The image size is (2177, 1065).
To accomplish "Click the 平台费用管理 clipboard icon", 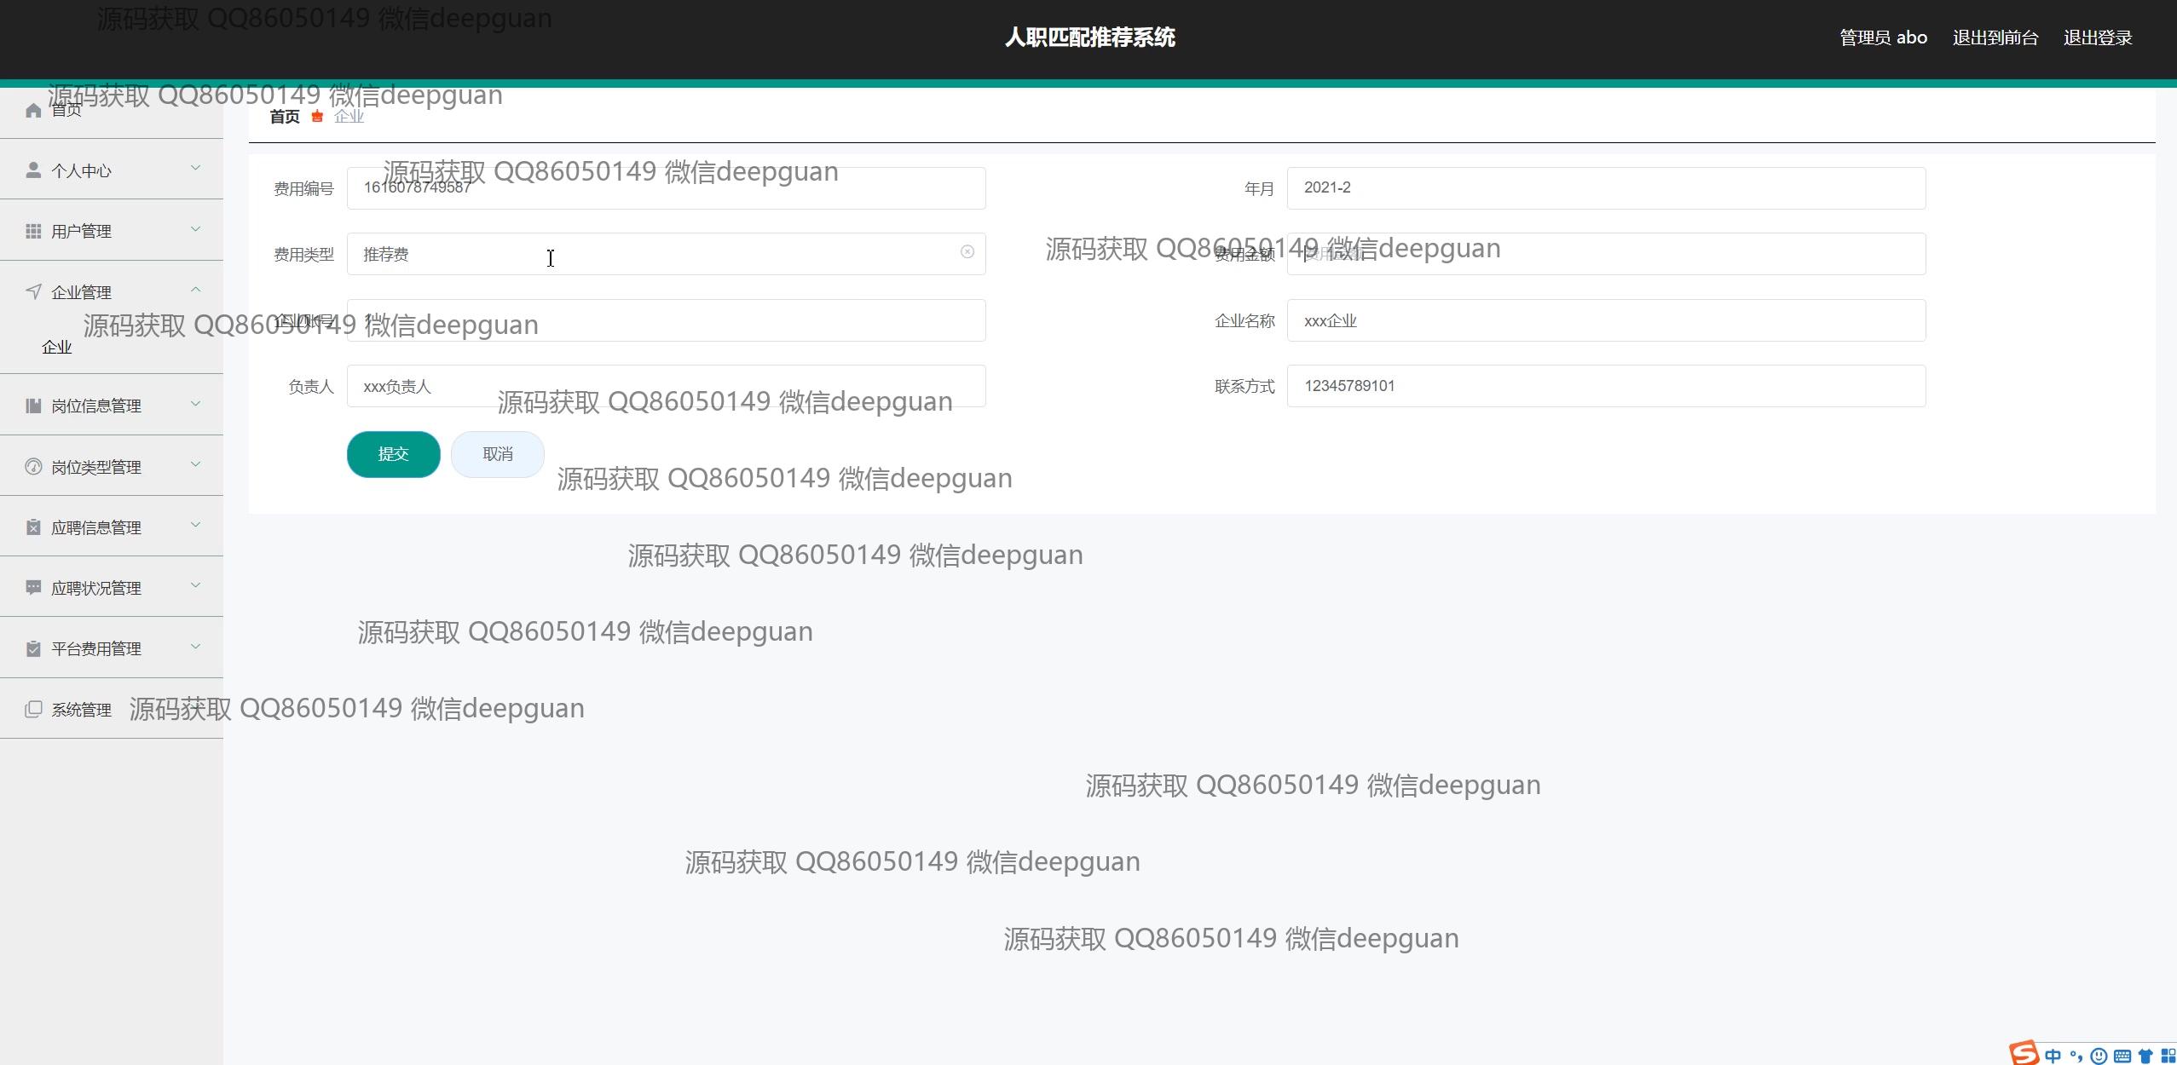I will [x=33, y=648].
